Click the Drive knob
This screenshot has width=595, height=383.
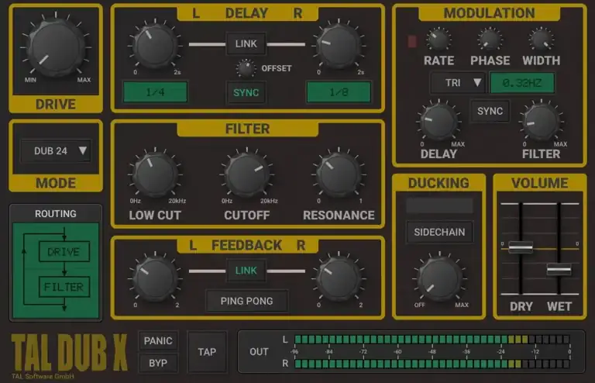click(56, 47)
